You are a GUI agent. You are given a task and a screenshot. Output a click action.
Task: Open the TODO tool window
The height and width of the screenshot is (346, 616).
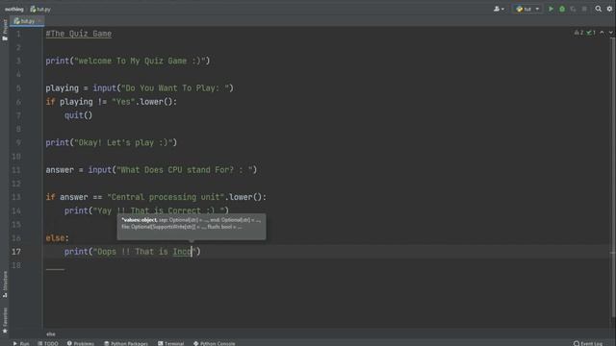click(x=48, y=343)
